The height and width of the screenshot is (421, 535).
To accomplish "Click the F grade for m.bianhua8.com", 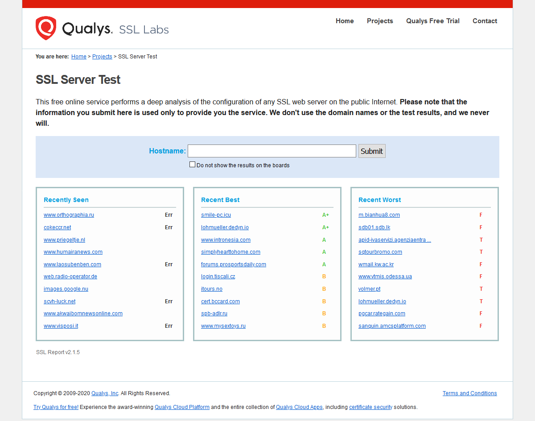I will [481, 215].
